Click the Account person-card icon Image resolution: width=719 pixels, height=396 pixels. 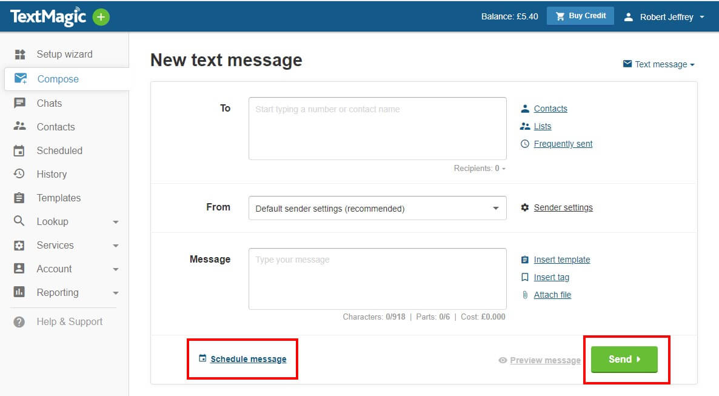(x=19, y=269)
